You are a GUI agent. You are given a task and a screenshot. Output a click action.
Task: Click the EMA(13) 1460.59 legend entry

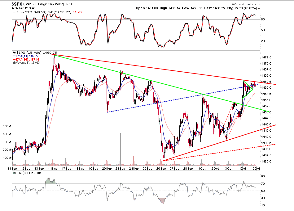26,56
